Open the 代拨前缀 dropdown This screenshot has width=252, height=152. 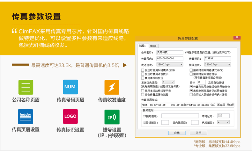click(x=223, y=122)
